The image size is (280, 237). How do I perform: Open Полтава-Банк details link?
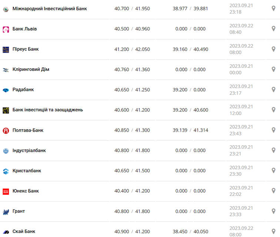coord(28,130)
